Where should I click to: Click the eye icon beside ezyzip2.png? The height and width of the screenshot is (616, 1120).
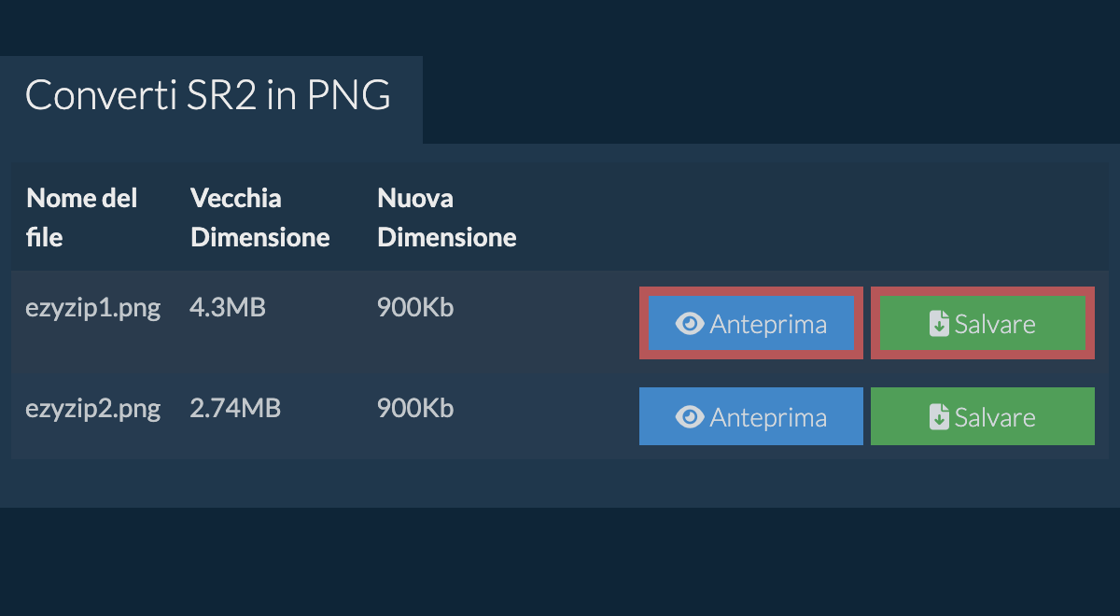(690, 417)
